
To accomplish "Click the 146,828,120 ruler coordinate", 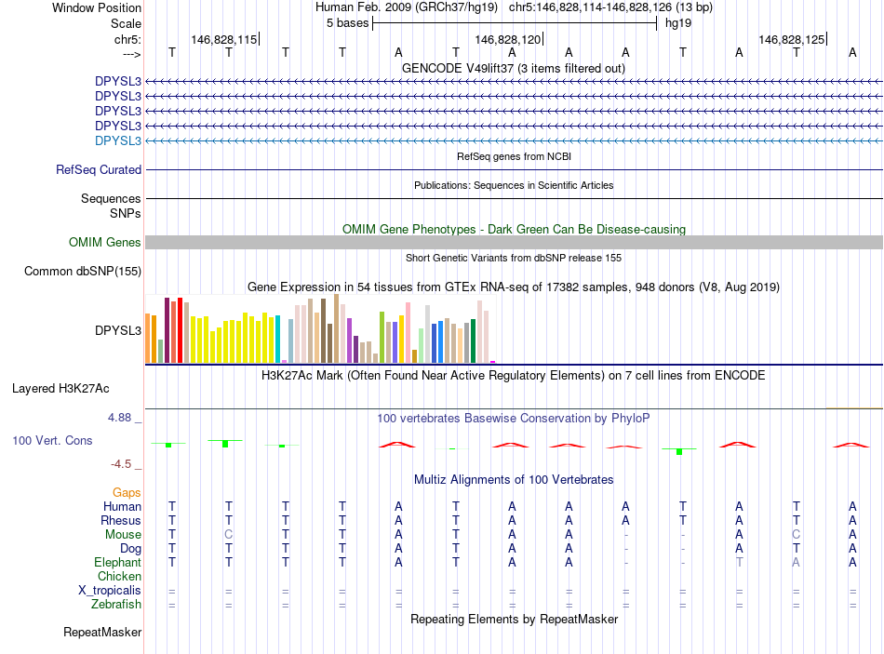I will pyautogui.click(x=507, y=39).
